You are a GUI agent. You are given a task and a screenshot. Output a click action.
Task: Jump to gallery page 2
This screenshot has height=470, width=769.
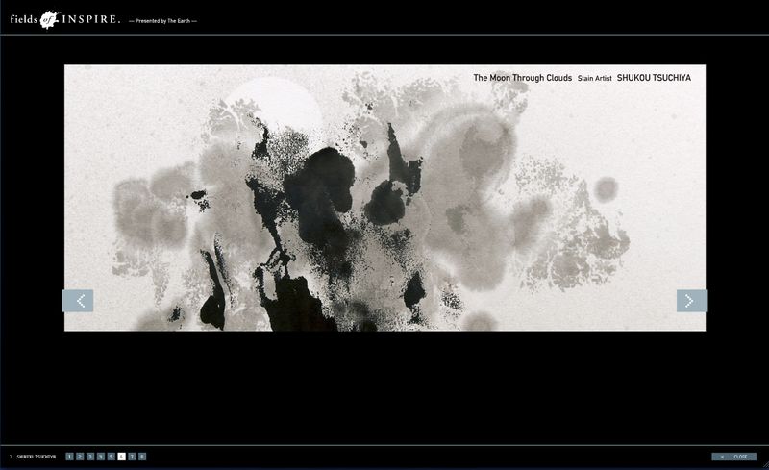pyautogui.click(x=80, y=457)
